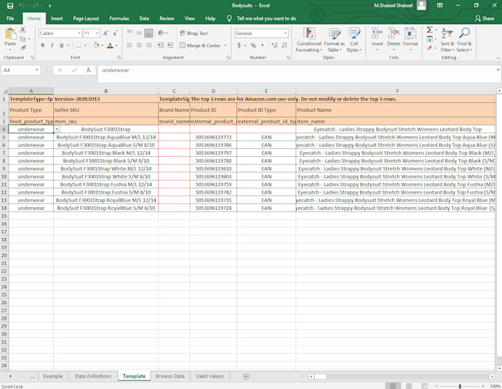Click the Format Painter brush icon

(23, 48)
